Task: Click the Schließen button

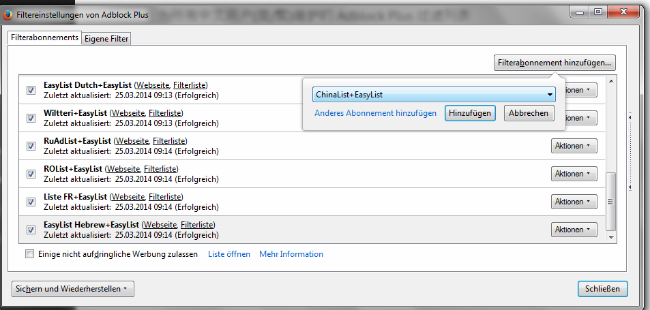Action: click(602, 289)
